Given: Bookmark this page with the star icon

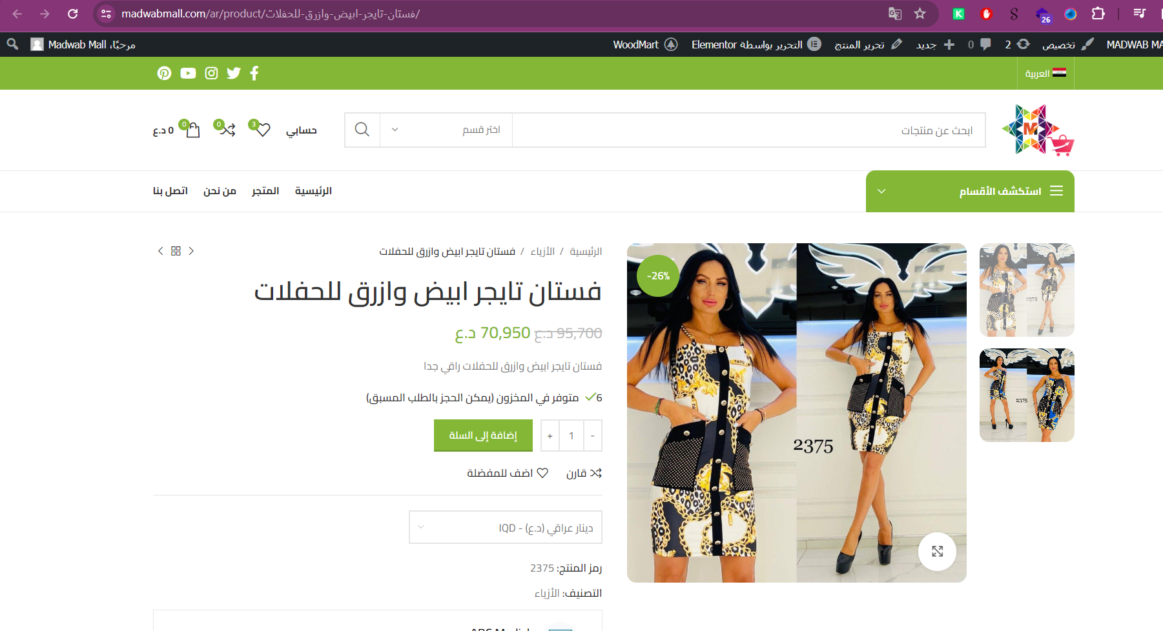Looking at the screenshot, I should [920, 14].
